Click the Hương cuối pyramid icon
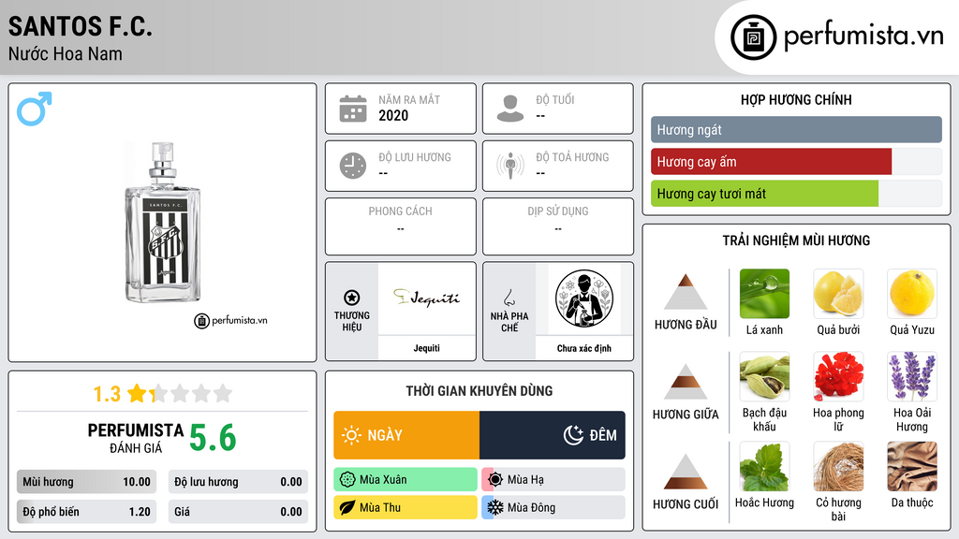This screenshot has width=959, height=539. point(686,472)
